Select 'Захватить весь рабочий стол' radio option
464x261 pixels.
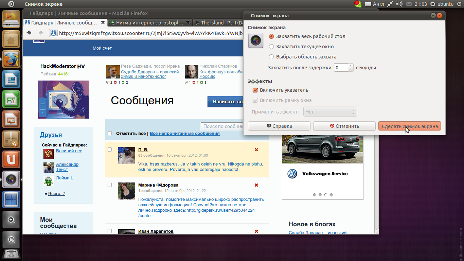click(x=271, y=36)
